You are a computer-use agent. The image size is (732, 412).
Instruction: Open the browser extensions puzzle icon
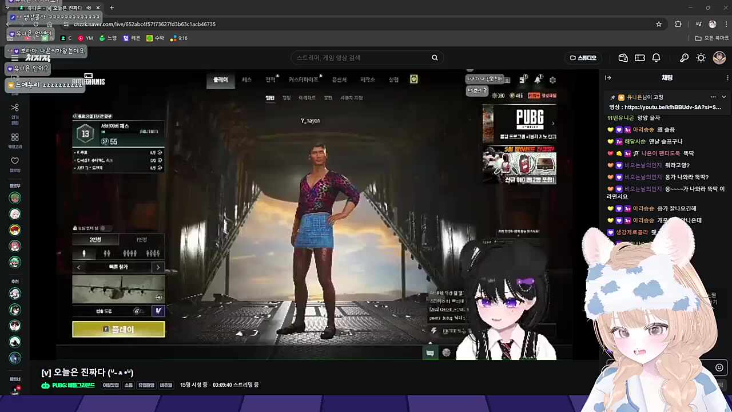pyautogui.click(x=678, y=24)
